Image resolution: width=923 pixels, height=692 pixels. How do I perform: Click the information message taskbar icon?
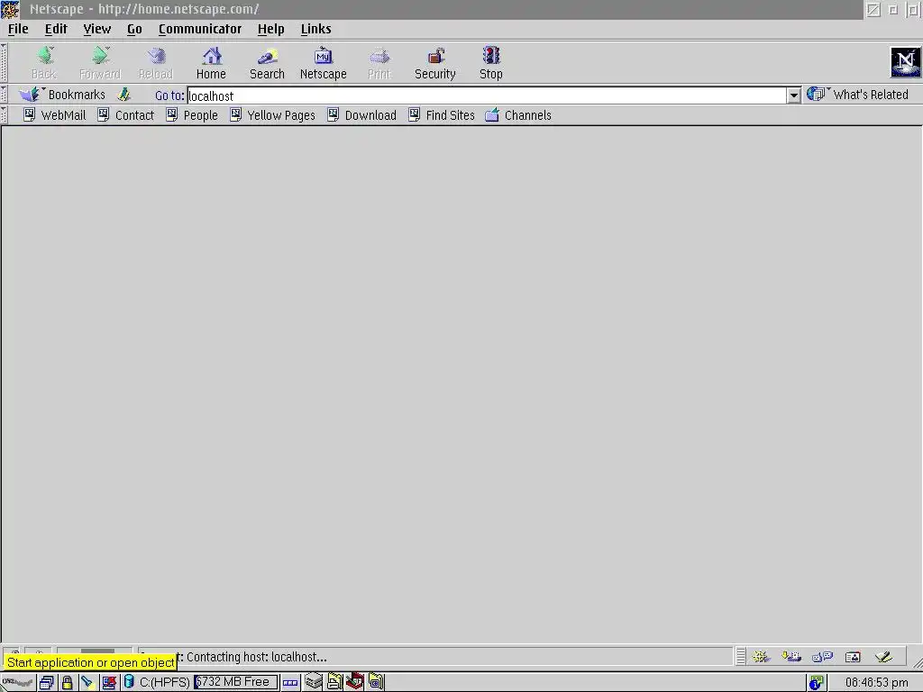(x=816, y=682)
